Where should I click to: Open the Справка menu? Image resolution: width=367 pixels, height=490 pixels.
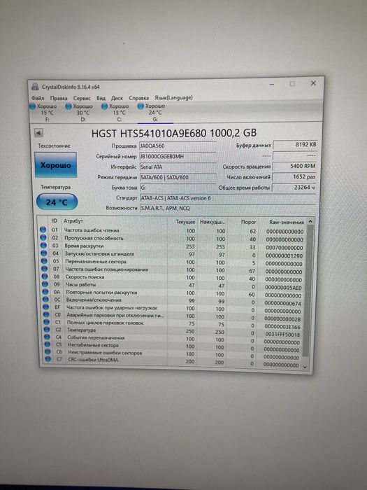pos(138,98)
